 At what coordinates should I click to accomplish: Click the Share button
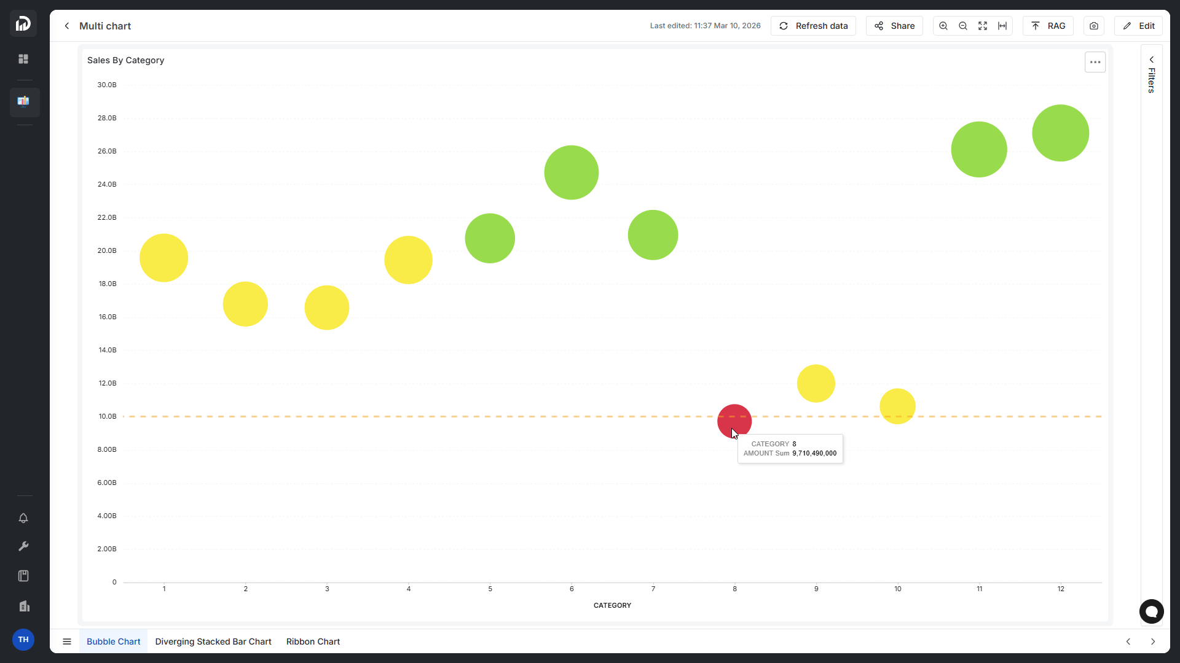coord(894,26)
